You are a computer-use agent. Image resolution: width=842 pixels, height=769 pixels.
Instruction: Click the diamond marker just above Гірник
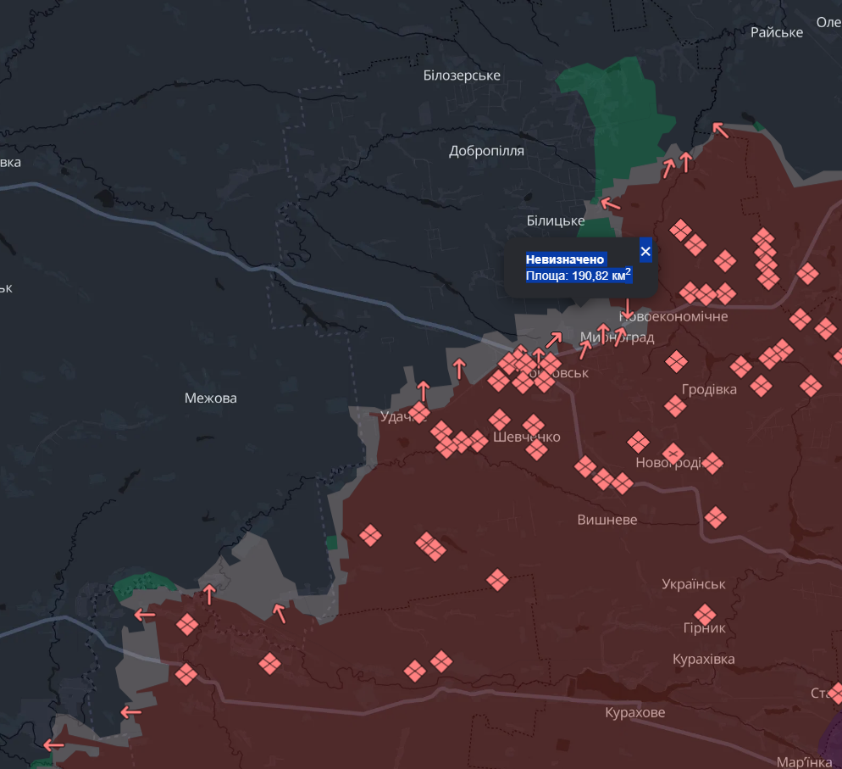705,615
